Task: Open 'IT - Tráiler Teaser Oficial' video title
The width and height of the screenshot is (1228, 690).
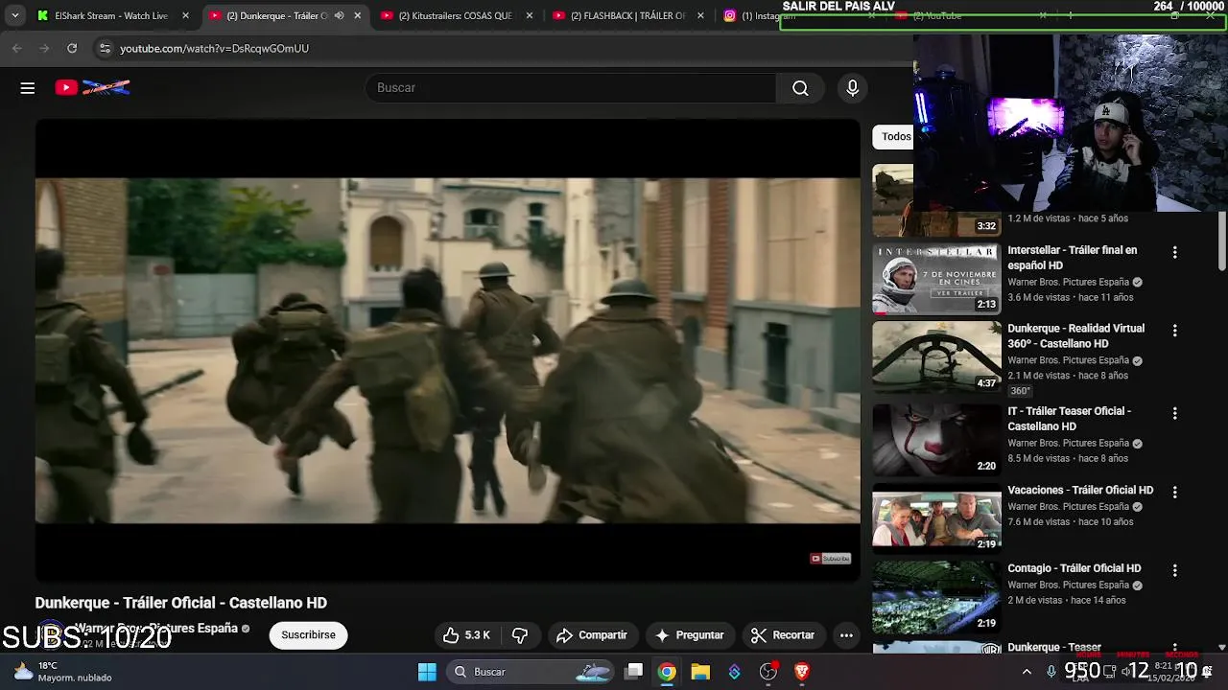Action: click(1070, 419)
